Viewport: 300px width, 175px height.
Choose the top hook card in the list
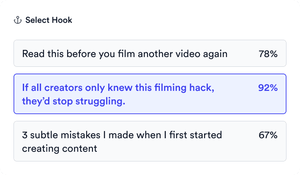150,53
